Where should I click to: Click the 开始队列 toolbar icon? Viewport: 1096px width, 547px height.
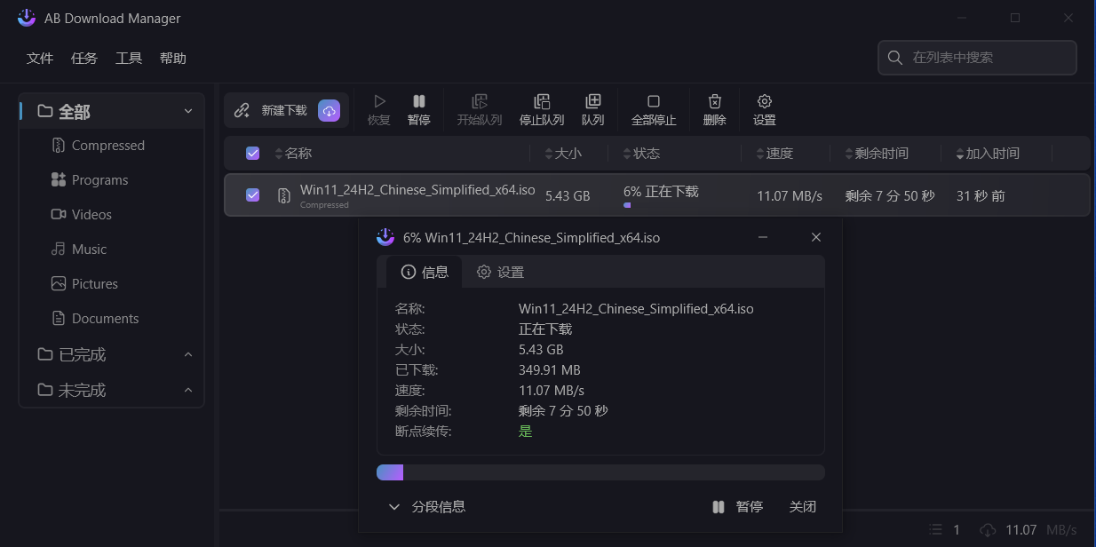pos(480,101)
